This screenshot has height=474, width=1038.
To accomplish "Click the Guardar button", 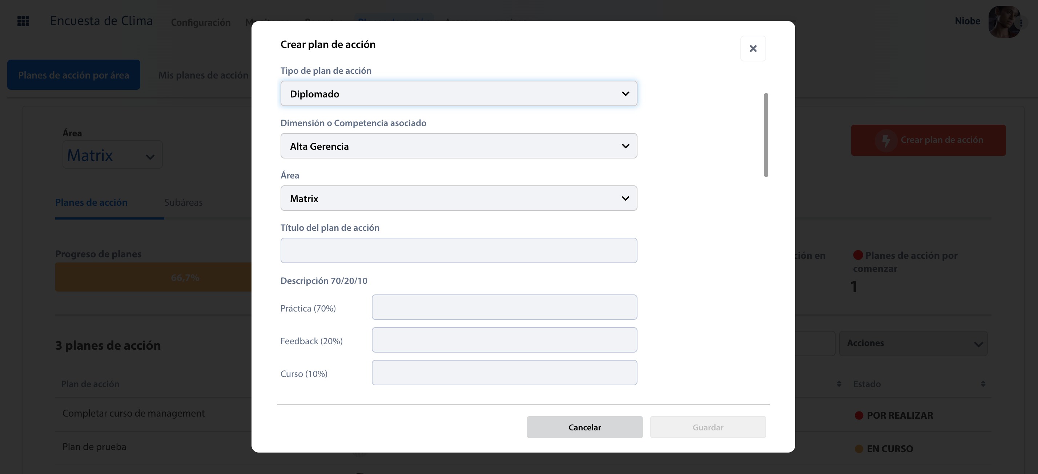I will point(708,427).
